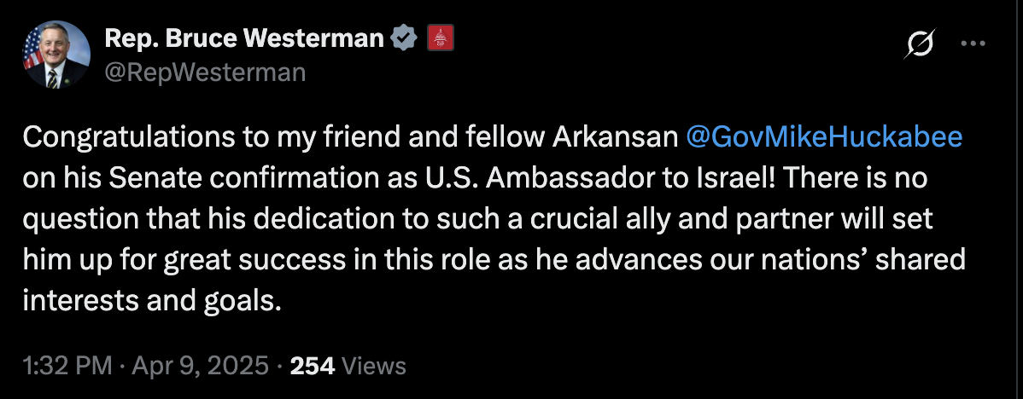Click the red Capitol affiliation badge
This screenshot has width=1023, height=399.
(x=439, y=38)
